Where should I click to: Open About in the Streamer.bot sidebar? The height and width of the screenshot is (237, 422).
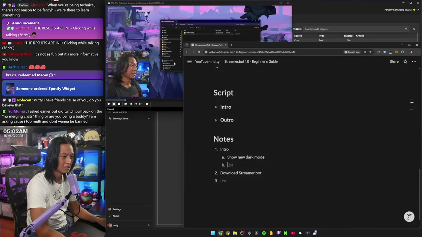pos(116,216)
